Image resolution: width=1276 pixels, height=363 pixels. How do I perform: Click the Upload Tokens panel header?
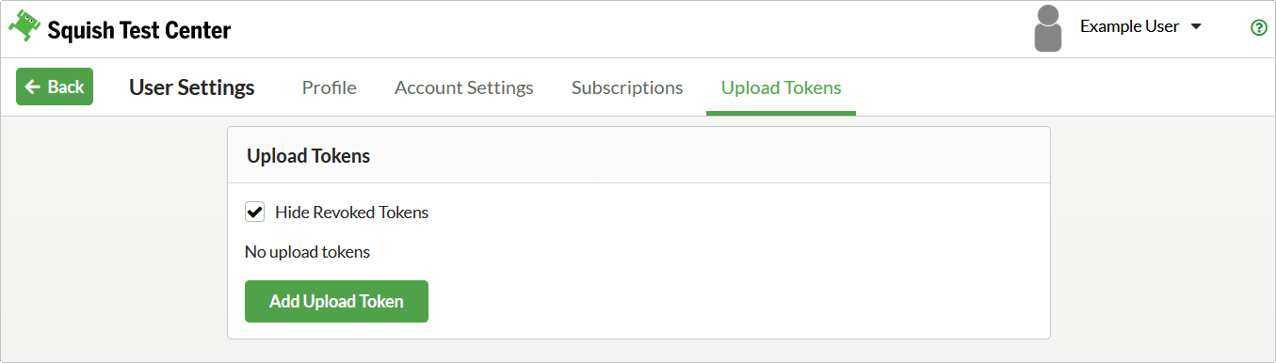pos(638,155)
